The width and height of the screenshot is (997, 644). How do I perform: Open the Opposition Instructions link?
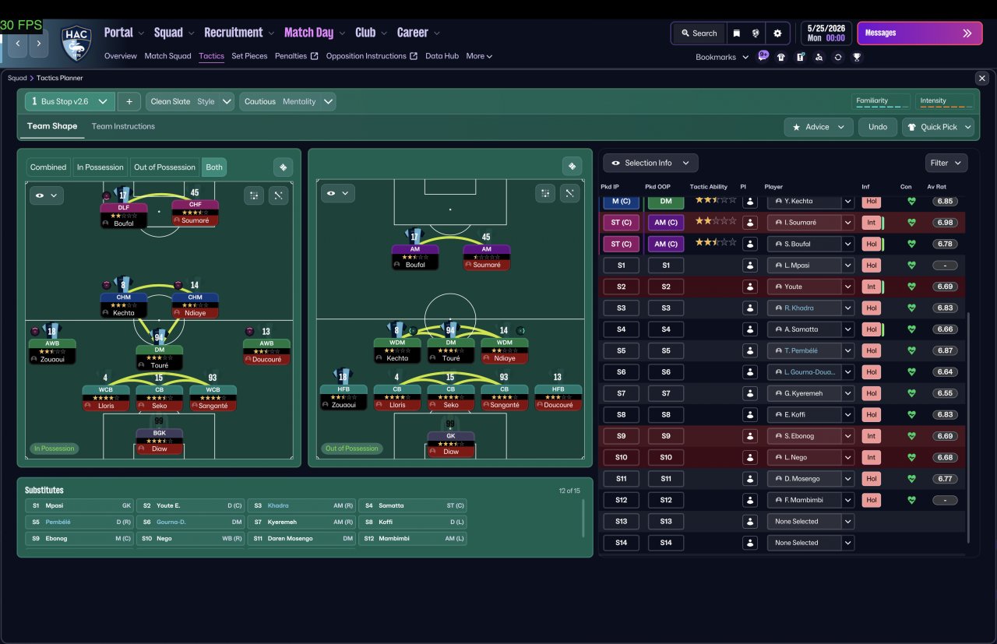[x=372, y=56]
